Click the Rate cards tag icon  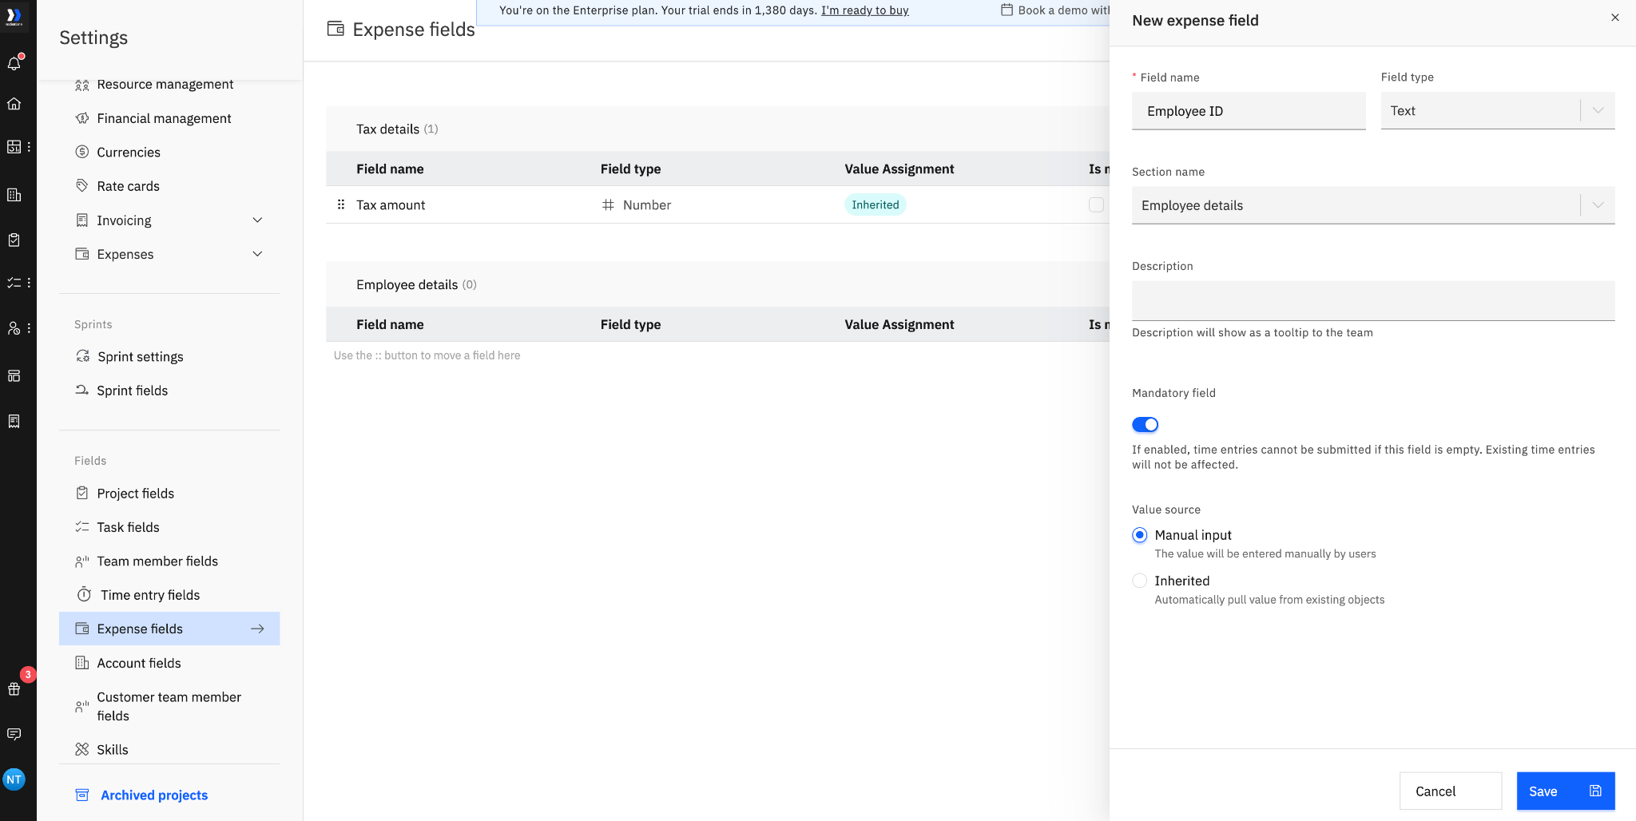click(82, 186)
